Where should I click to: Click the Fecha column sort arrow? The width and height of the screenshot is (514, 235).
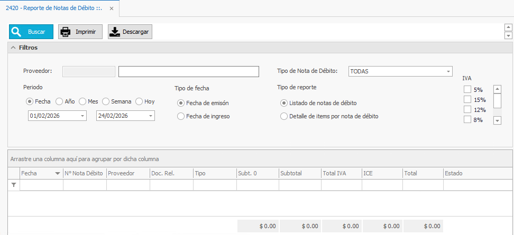[x=57, y=173]
